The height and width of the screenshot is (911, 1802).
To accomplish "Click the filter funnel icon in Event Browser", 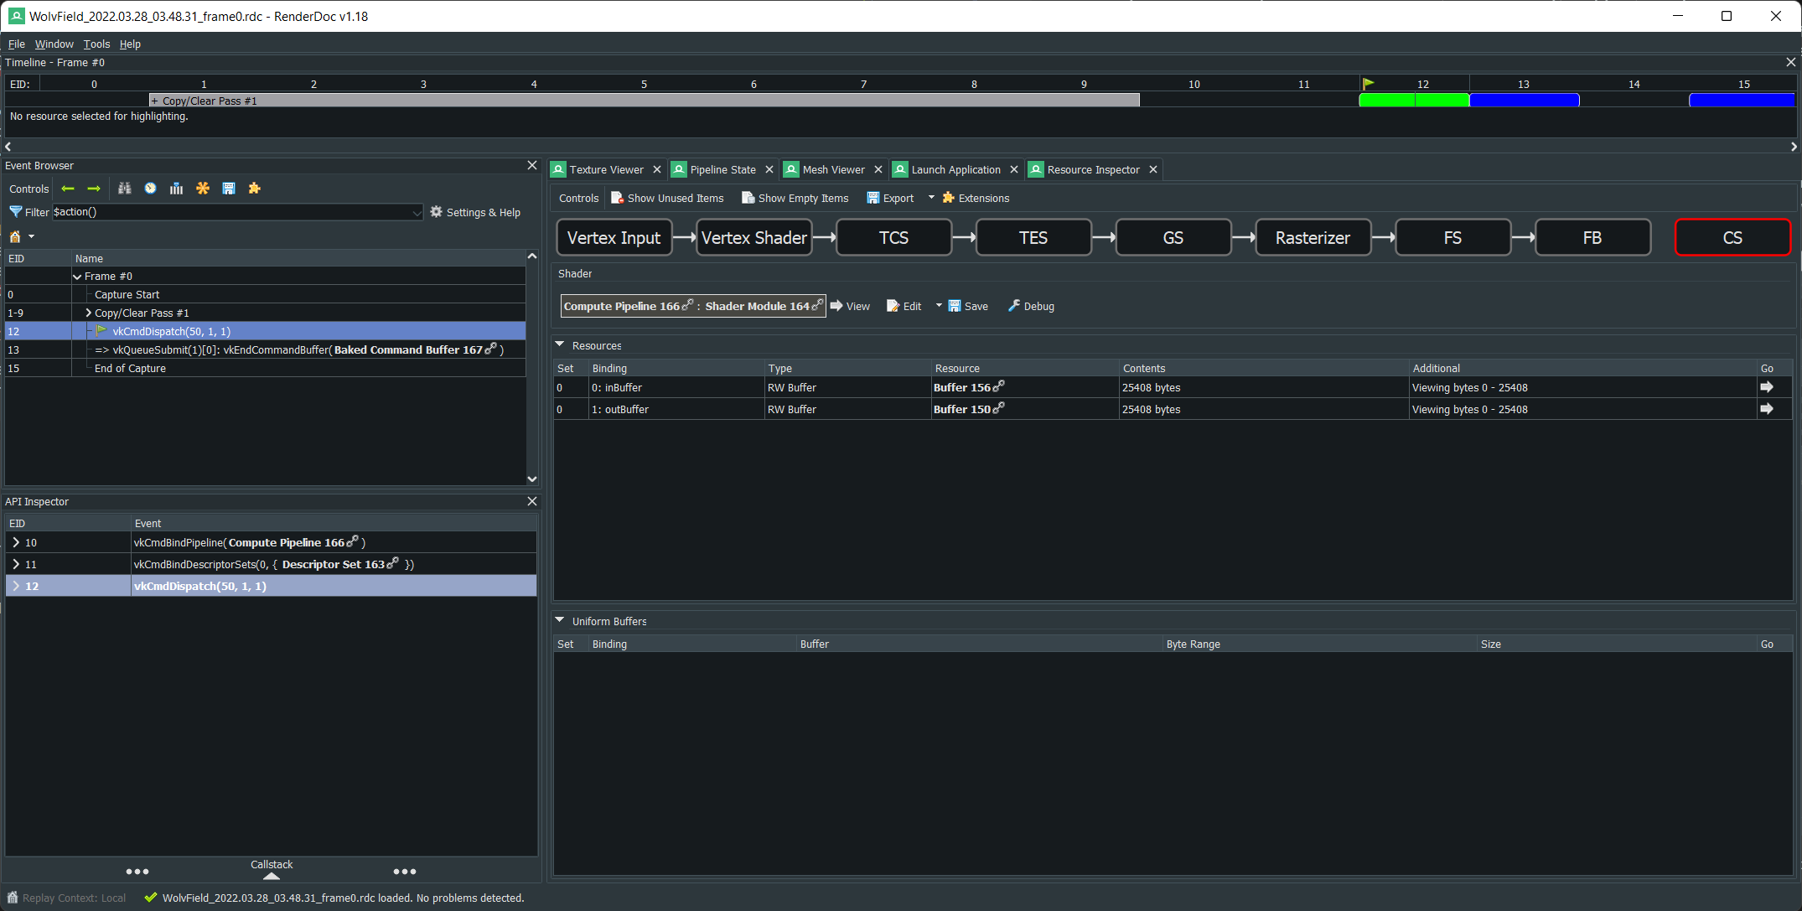I will tap(15, 212).
